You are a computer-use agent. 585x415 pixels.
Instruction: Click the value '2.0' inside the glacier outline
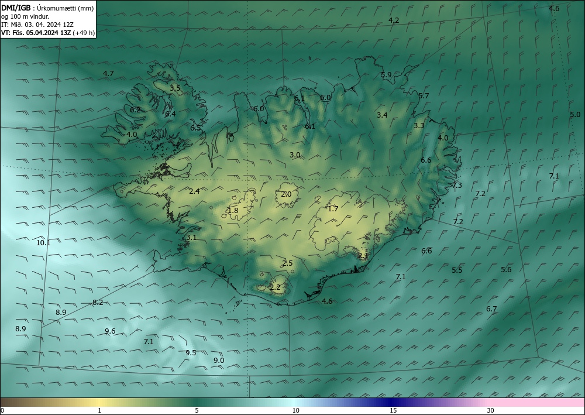(x=286, y=194)
